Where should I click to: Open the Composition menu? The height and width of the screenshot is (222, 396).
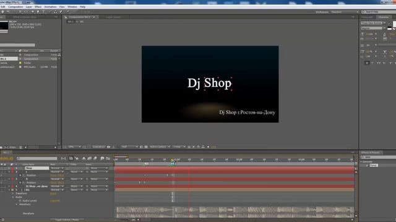click(15, 7)
